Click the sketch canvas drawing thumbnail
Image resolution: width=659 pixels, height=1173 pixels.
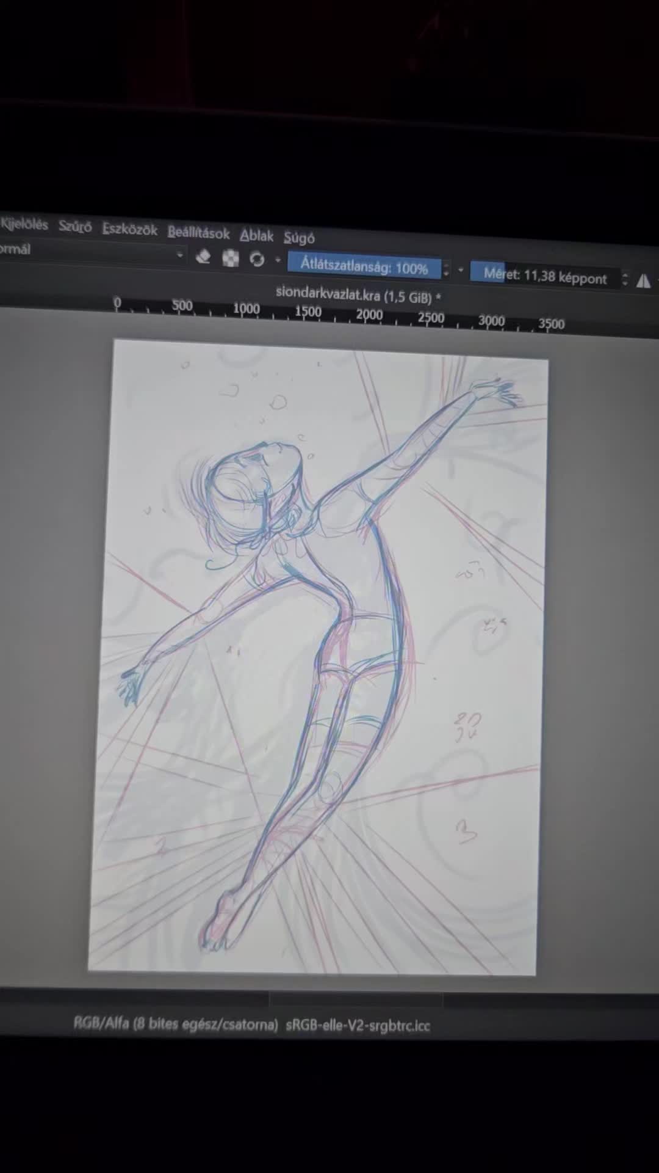[318, 657]
